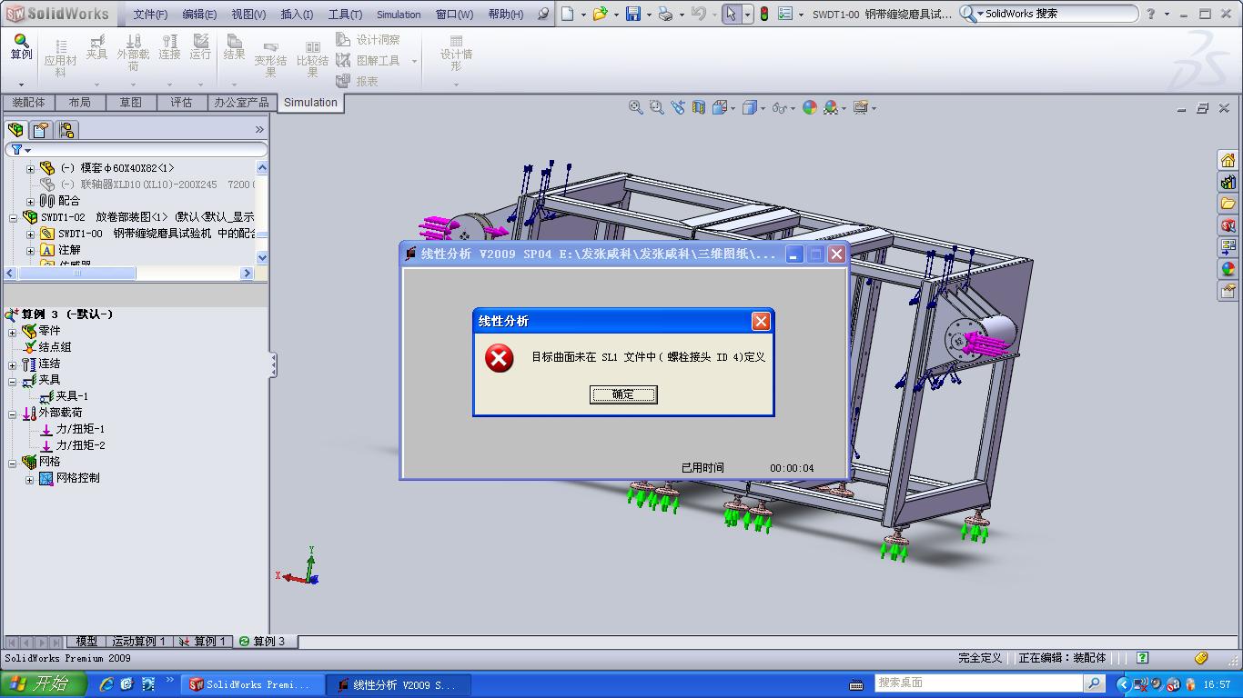1243x698 pixels.
Task: Click the Zoom to Area icon
Action: pyautogui.click(x=657, y=107)
